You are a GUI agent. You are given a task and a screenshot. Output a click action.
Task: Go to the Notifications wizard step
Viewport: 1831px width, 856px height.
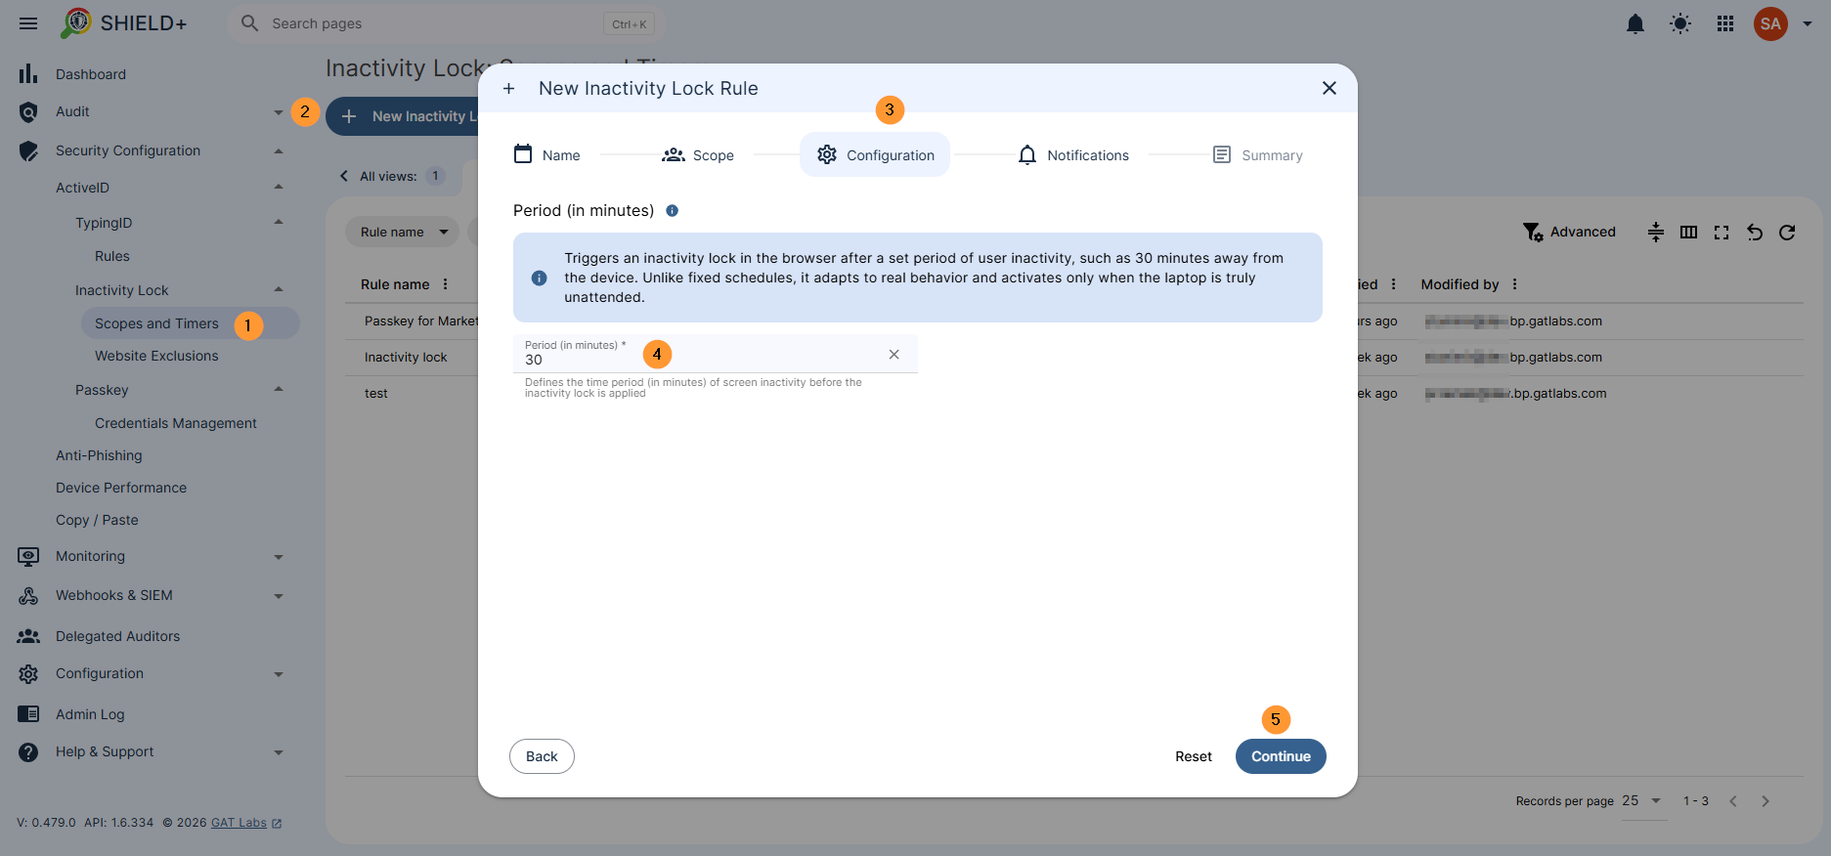[x=1072, y=154]
